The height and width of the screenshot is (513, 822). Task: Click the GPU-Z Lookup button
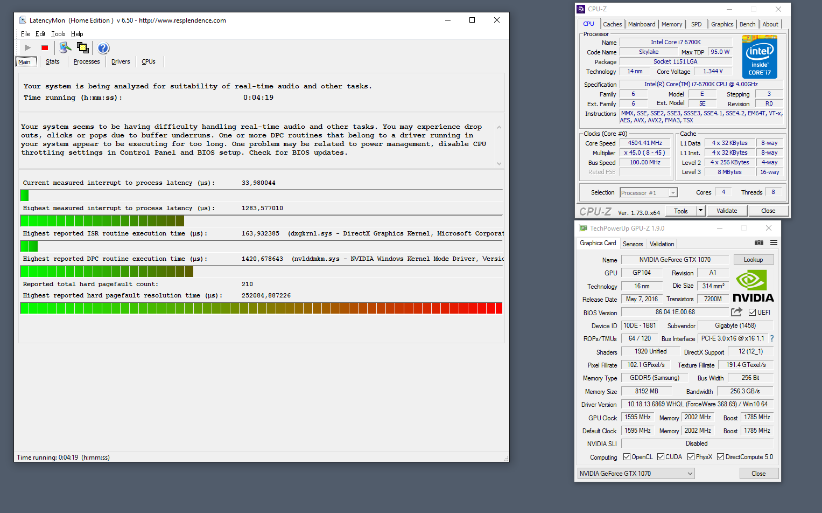pos(753,260)
